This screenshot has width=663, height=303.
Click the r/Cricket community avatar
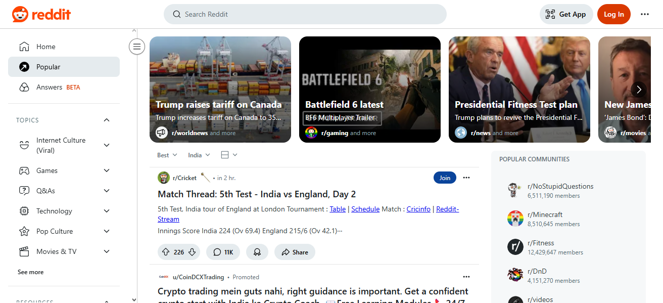(163, 178)
